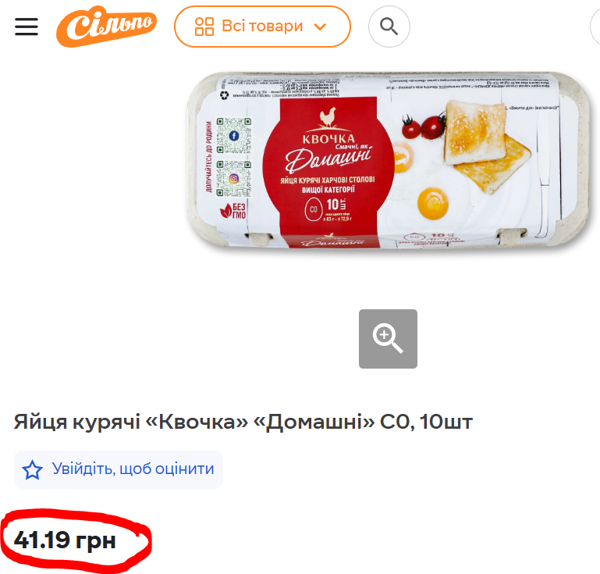This screenshot has height=574, width=600.
Task: Click the 41.19 грн price
Action: pyautogui.click(x=65, y=540)
